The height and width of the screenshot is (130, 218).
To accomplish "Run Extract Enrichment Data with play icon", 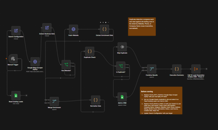I will click(x=101, y=22).
